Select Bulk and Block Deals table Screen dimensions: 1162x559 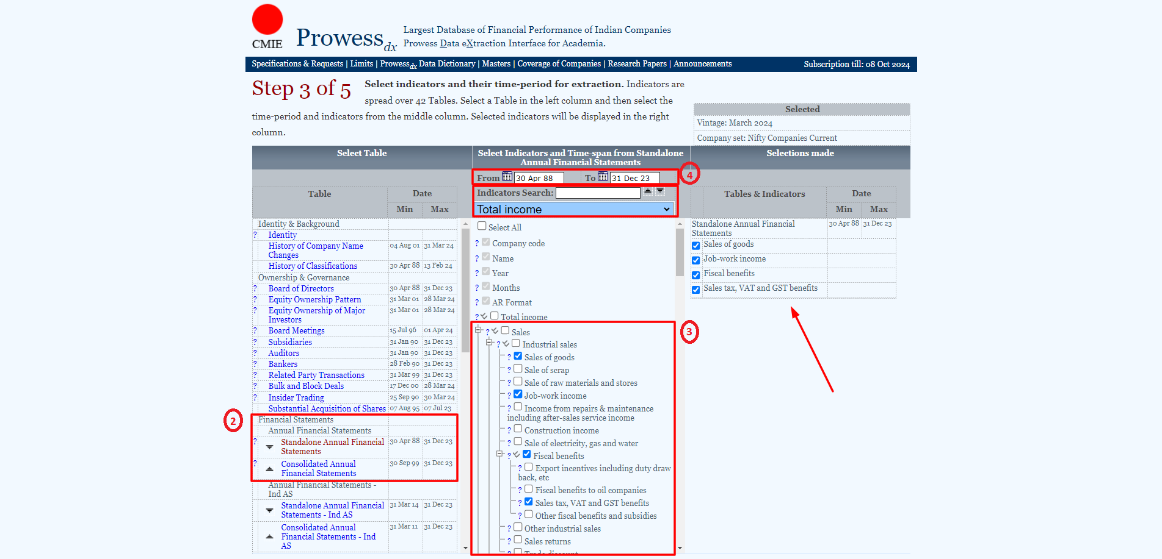click(x=306, y=386)
